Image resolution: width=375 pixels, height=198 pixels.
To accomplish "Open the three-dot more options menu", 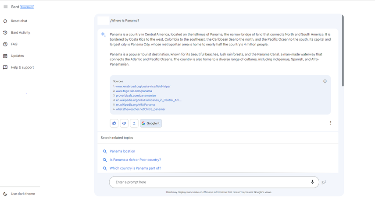I will point(331,123).
